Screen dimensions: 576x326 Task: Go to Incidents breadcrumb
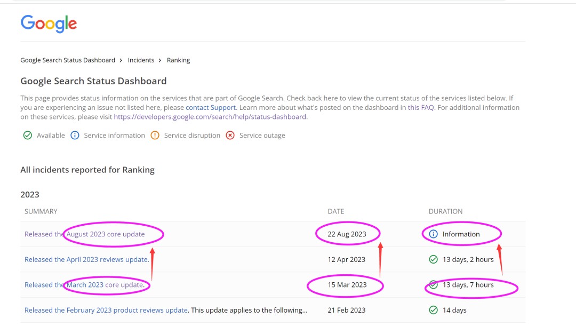pos(141,60)
